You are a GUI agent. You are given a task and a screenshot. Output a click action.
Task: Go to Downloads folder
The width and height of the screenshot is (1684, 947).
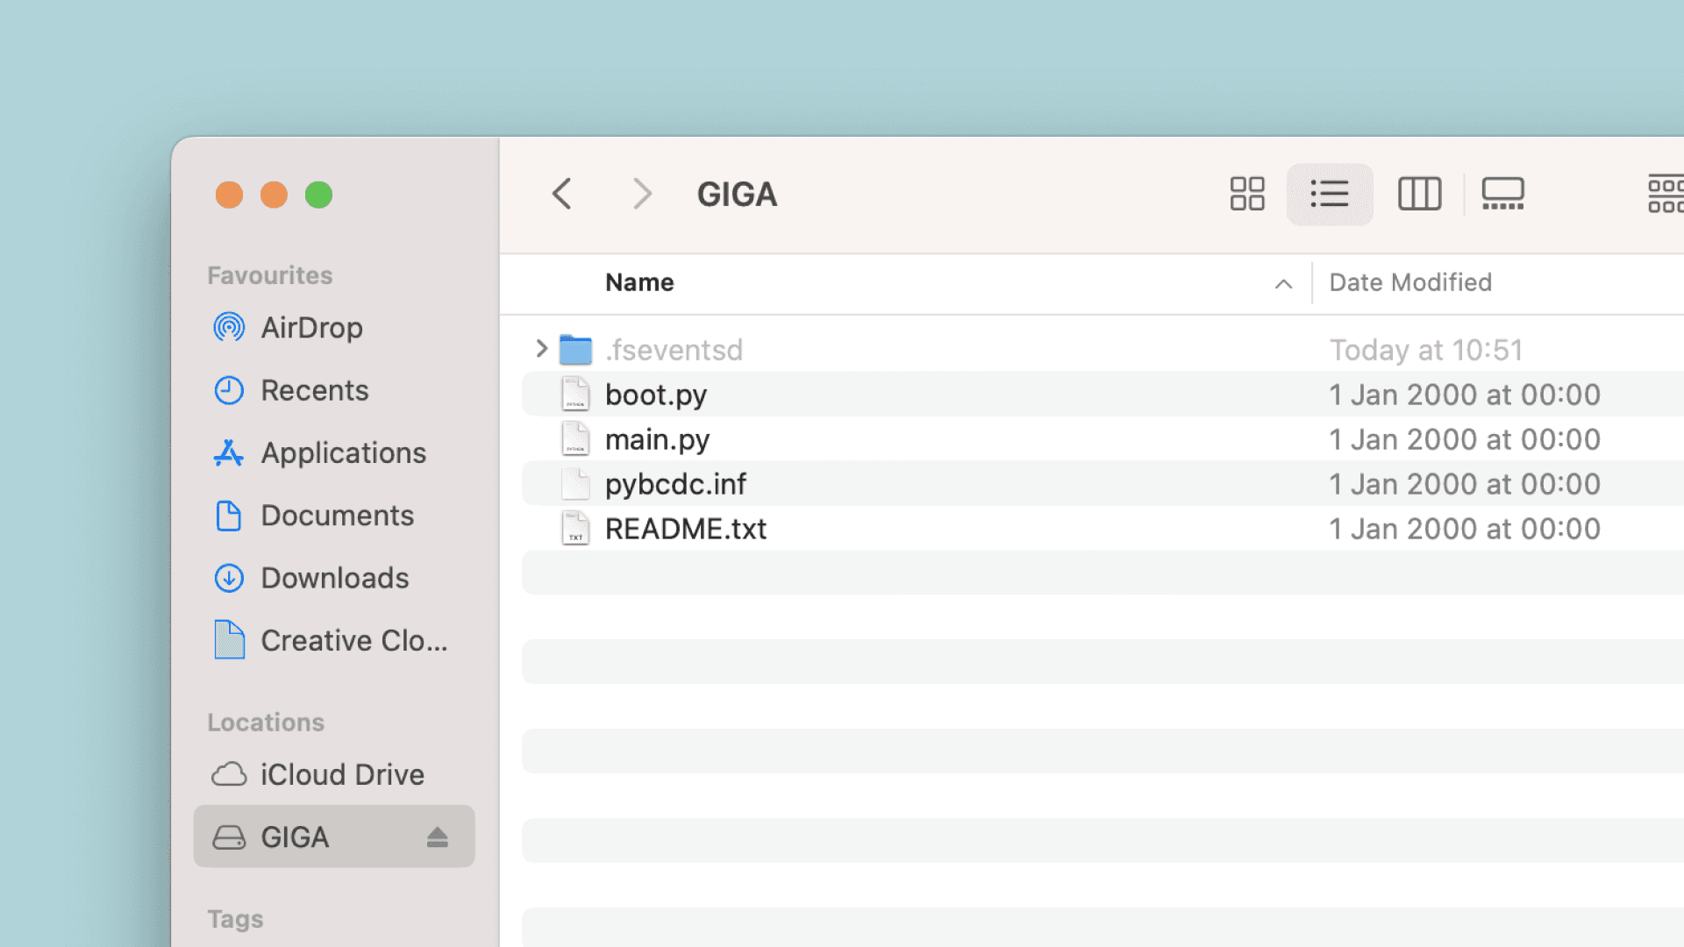(334, 578)
